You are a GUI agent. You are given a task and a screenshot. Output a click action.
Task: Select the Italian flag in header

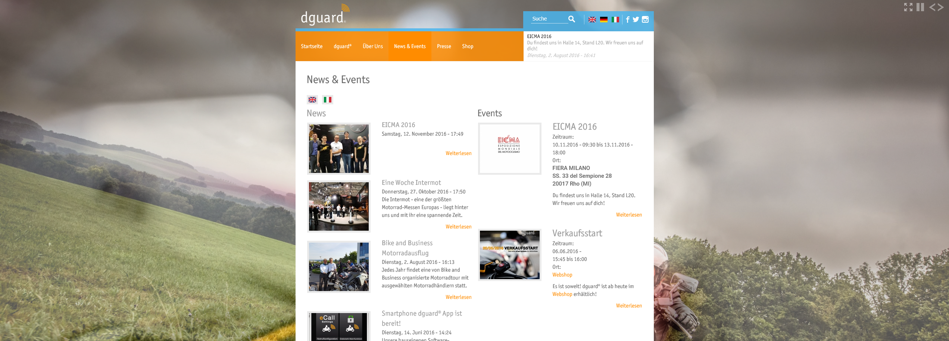click(x=615, y=20)
